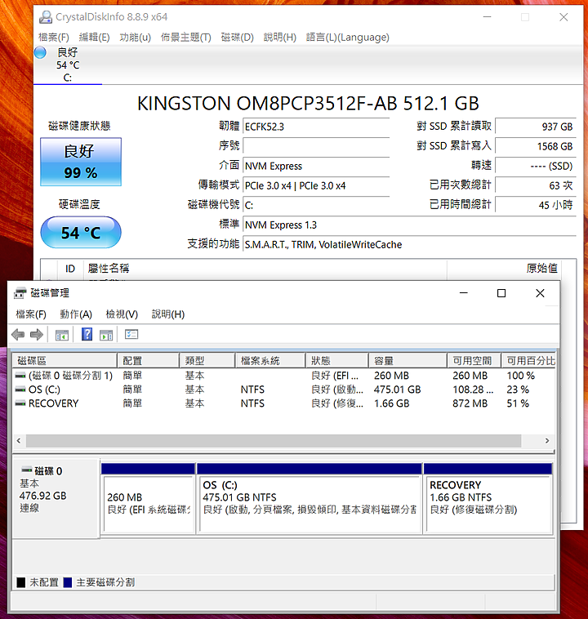
Task: Select the OS (C:) volume row
Action: click(x=283, y=390)
